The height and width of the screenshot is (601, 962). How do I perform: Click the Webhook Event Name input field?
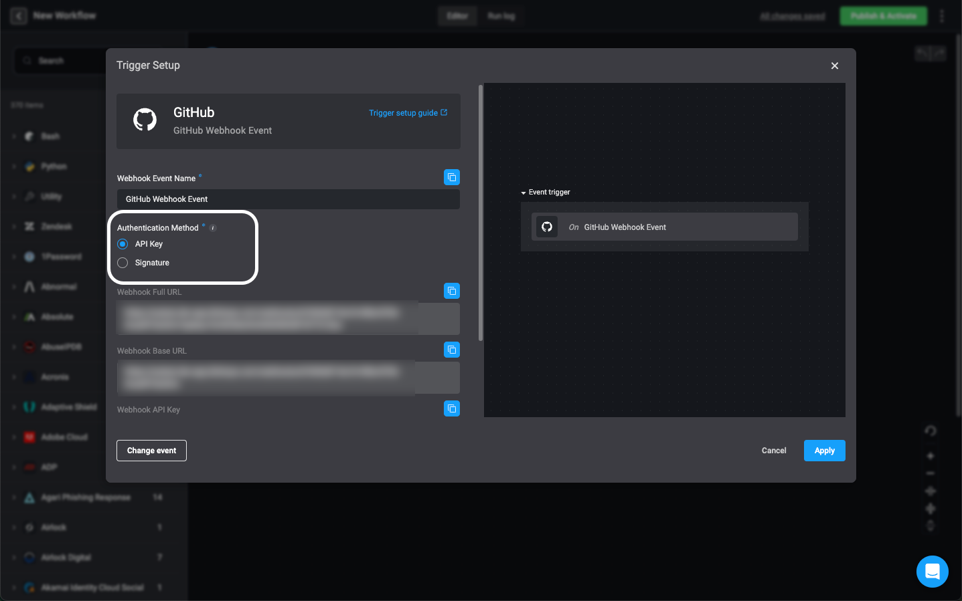coord(289,199)
